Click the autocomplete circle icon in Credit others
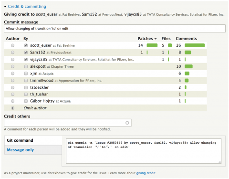The height and width of the screenshot is (179, 229). click(x=127, y=123)
